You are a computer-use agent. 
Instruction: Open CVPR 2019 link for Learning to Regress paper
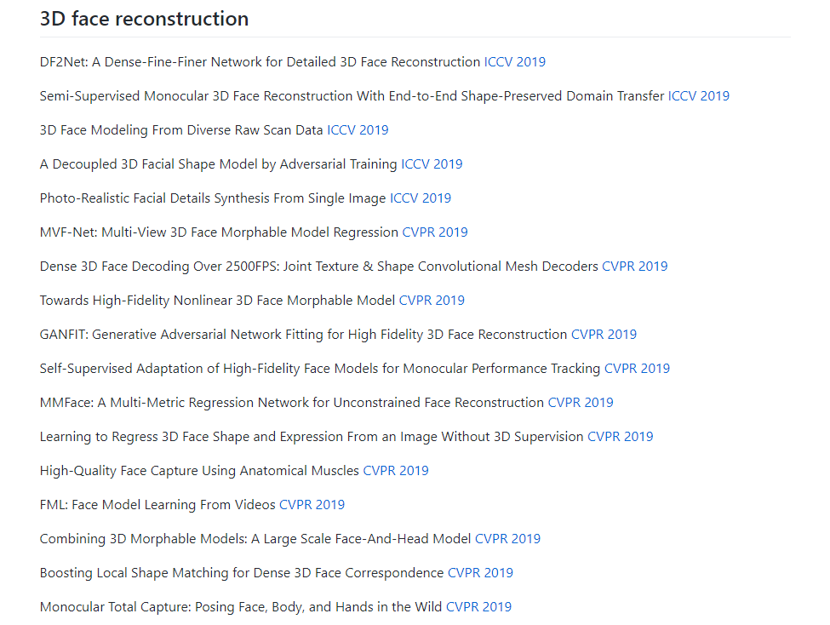click(x=621, y=437)
